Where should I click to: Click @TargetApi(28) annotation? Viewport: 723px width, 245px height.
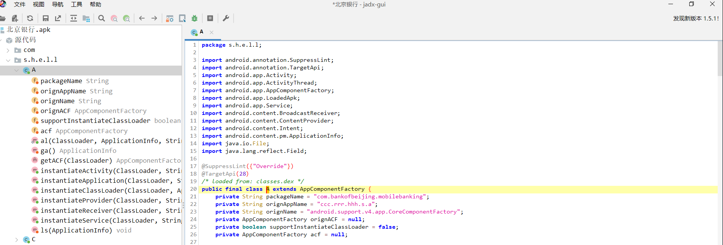(x=225, y=174)
